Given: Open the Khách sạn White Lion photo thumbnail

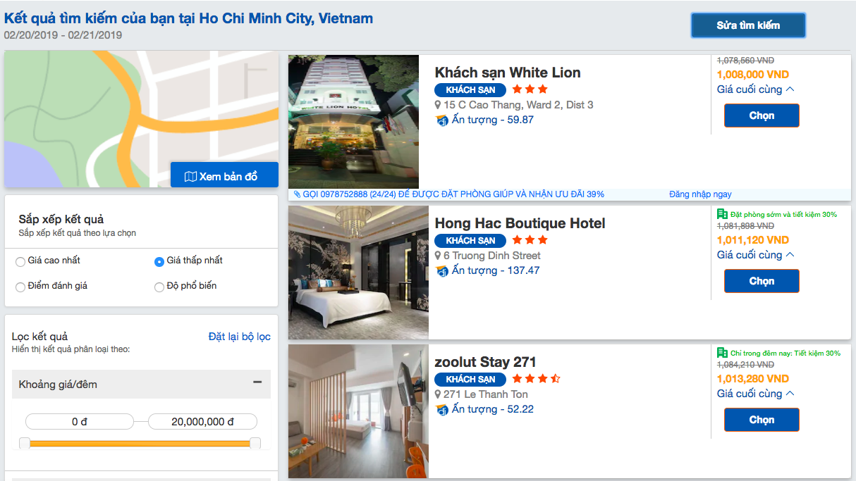Looking at the screenshot, I should [x=353, y=122].
